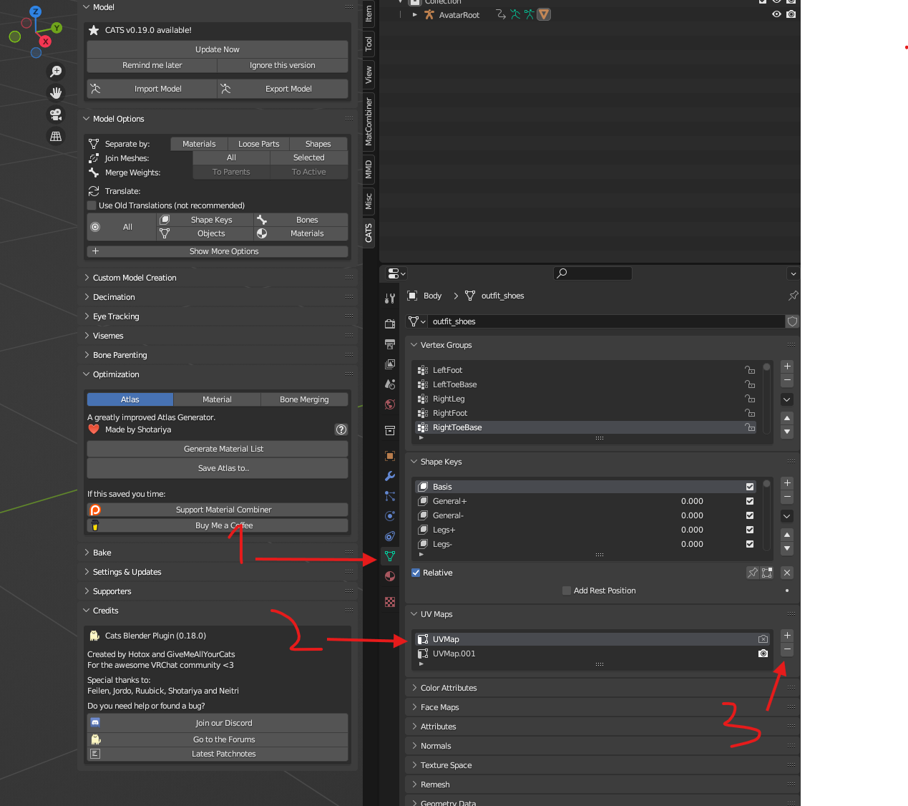Clear shape keys with the X button

(x=787, y=573)
